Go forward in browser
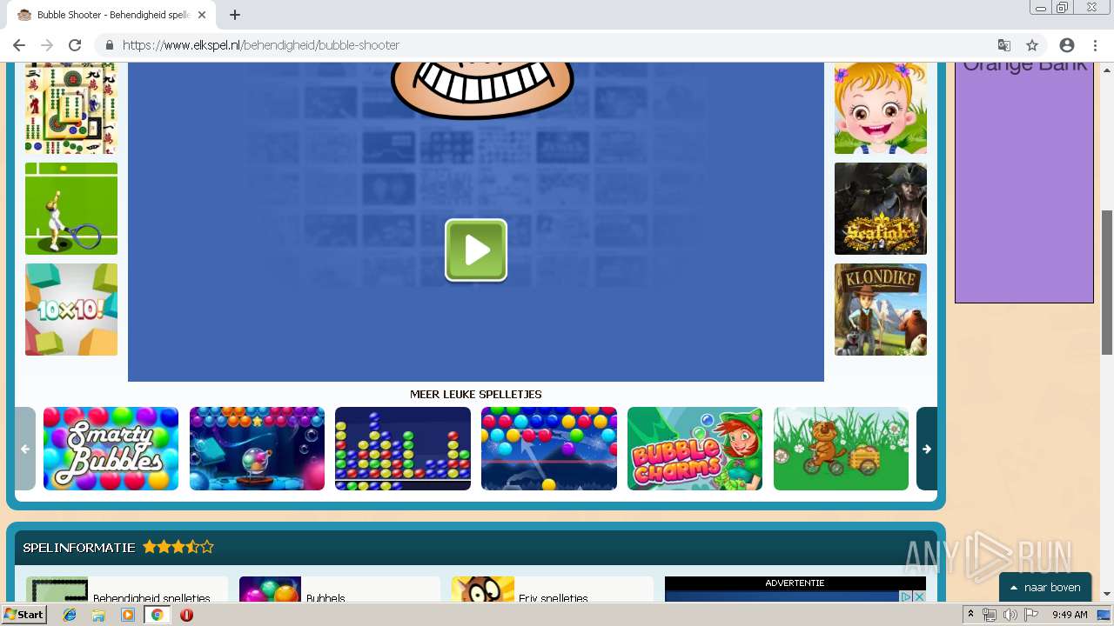The width and height of the screenshot is (1114, 626). (47, 45)
